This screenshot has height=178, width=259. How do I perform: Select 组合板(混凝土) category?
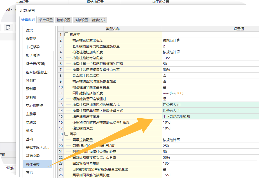37,72
